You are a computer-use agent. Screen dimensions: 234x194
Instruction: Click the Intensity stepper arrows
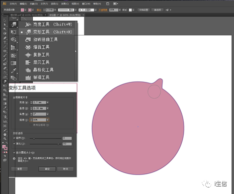(x=31, y=120)
